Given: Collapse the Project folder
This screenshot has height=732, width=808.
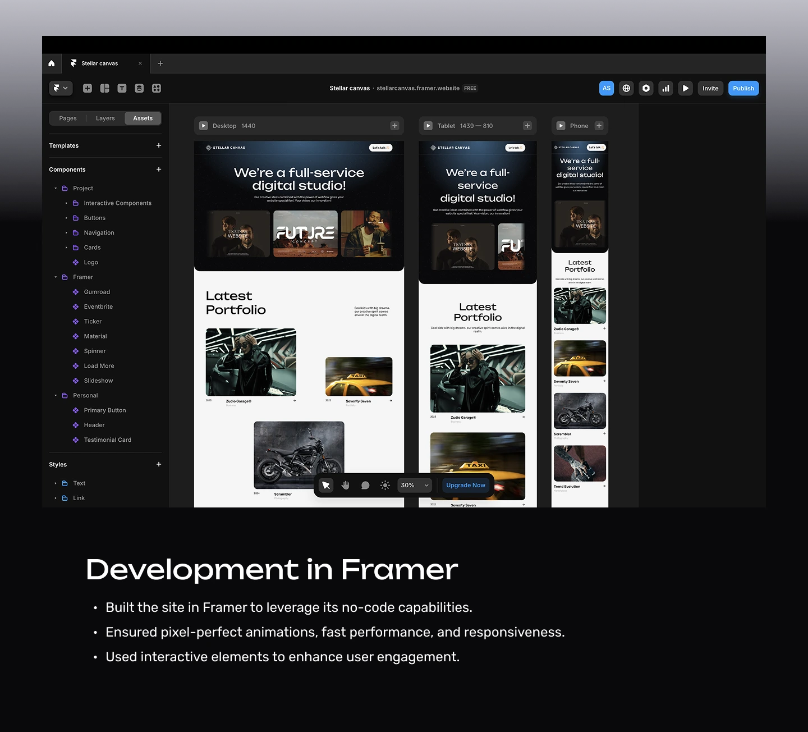Looking at the screenshot, I should (x=56, y=189).
